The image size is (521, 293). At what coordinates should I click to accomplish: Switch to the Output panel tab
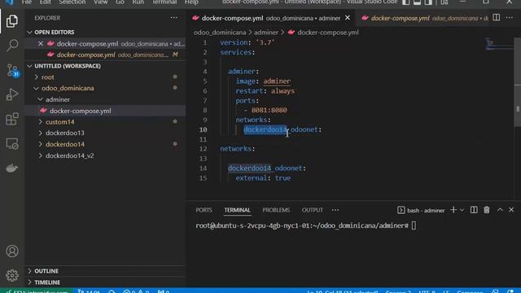pyautogui.click(x=313, y=210)
